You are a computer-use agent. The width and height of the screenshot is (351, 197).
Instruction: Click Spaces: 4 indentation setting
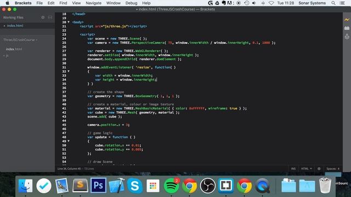(x=333, y=169)
